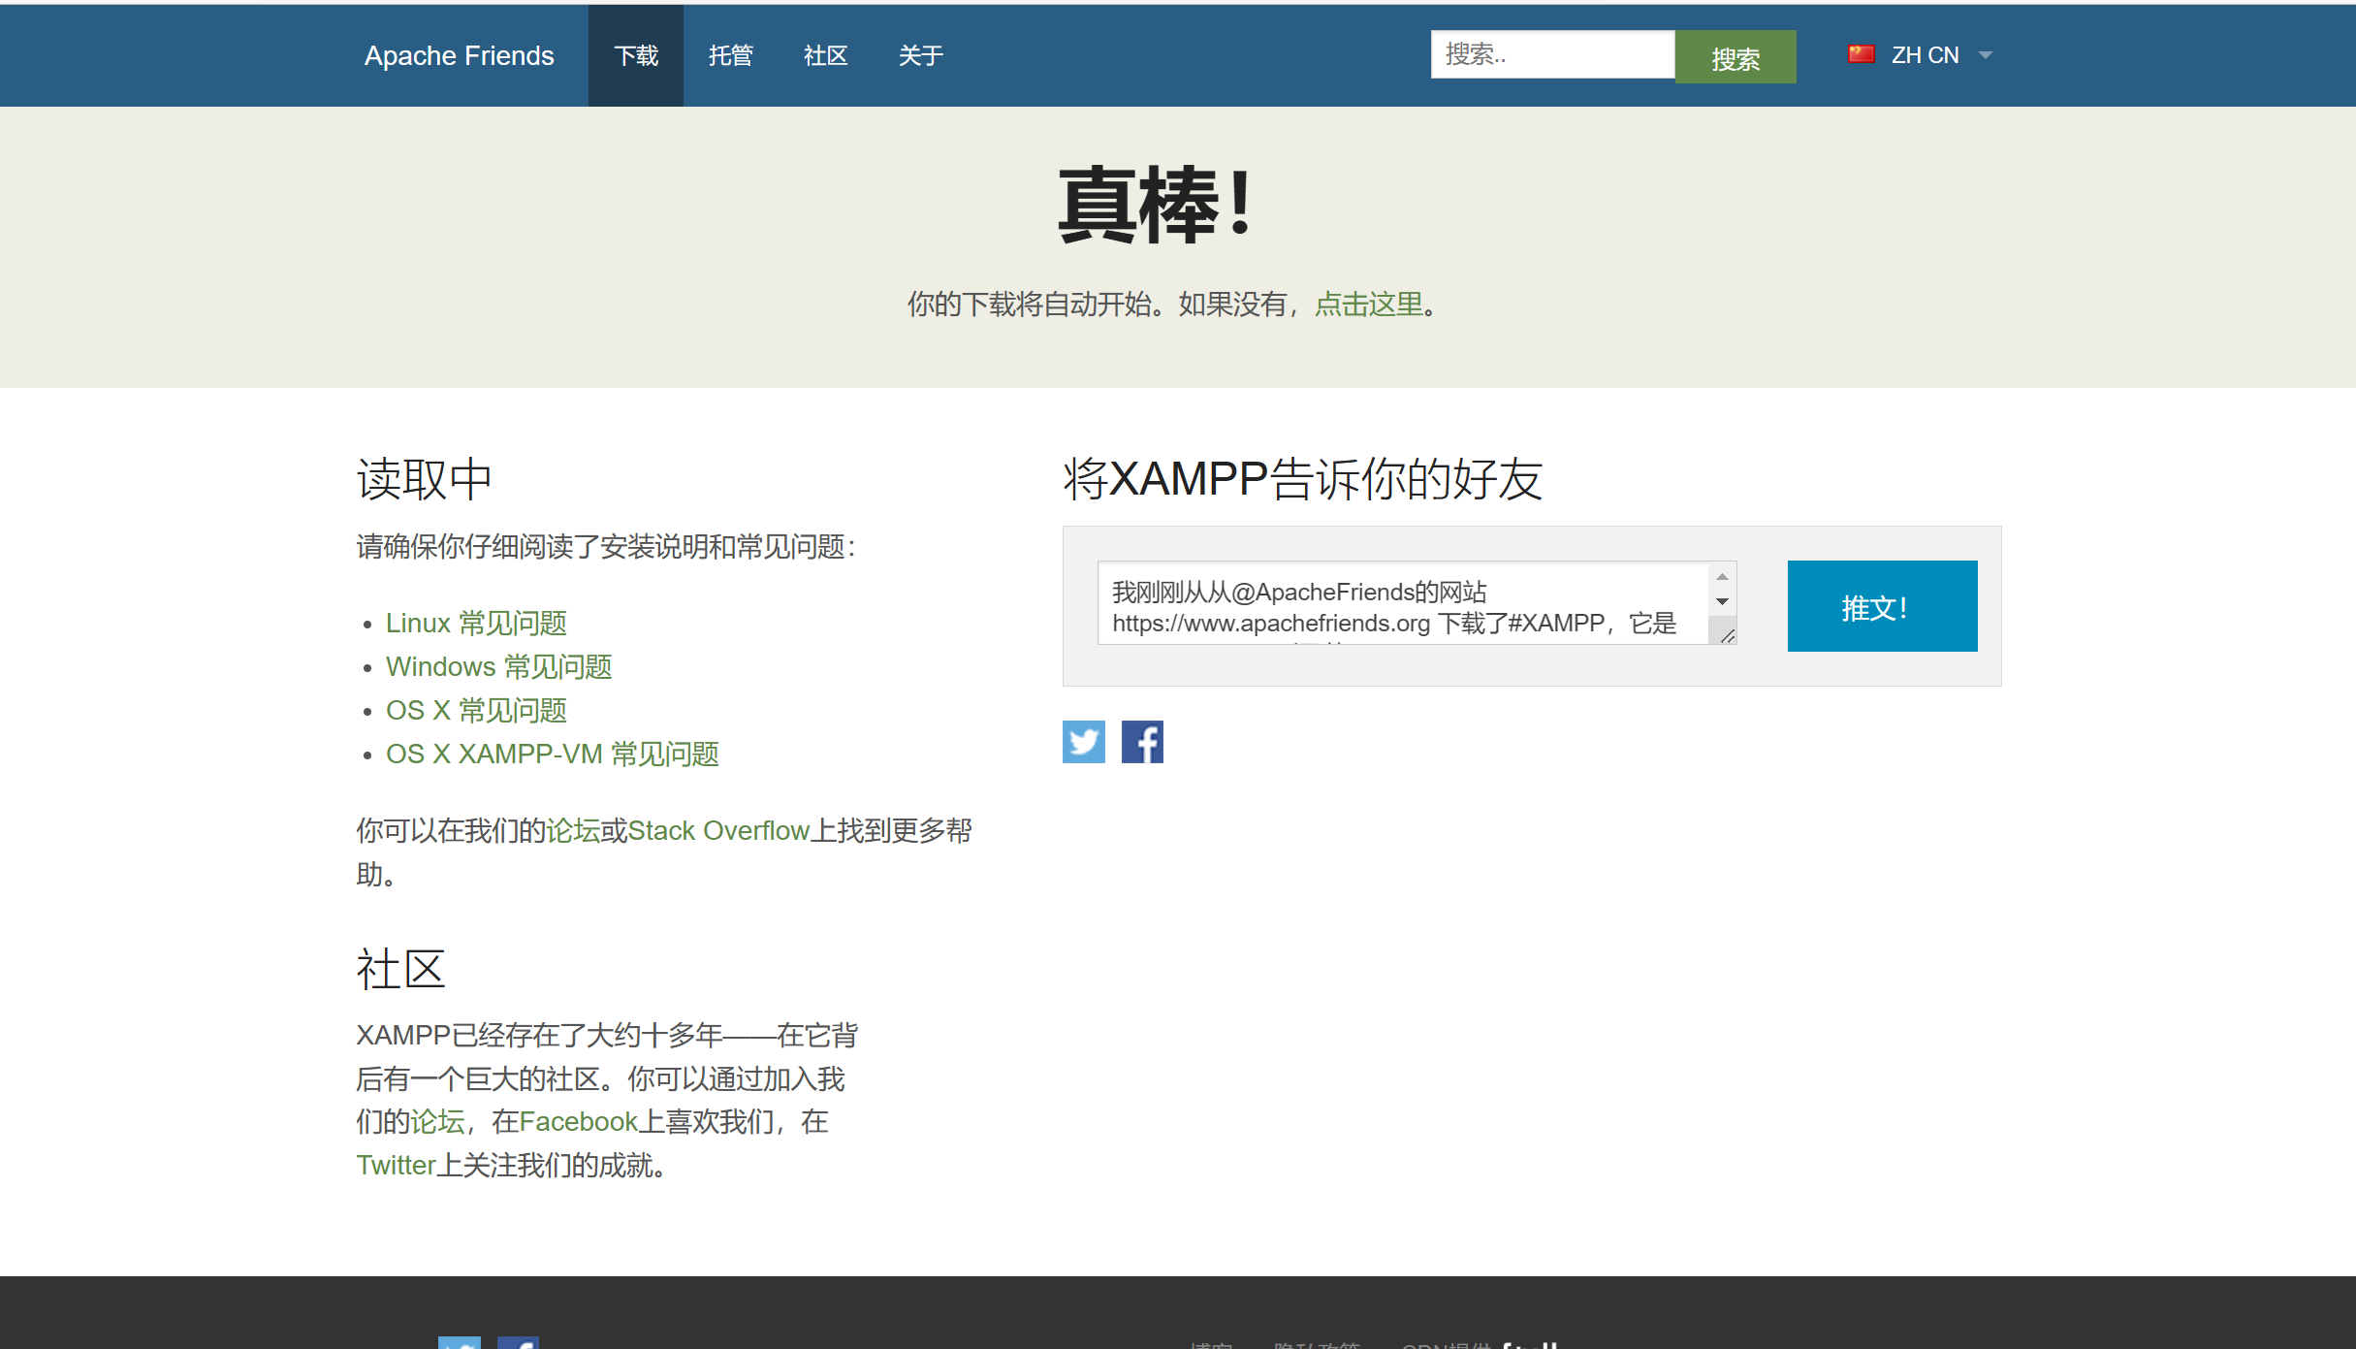Click the China flag icon in the navbar
2356x1349 pixels.
point(1862,54)
